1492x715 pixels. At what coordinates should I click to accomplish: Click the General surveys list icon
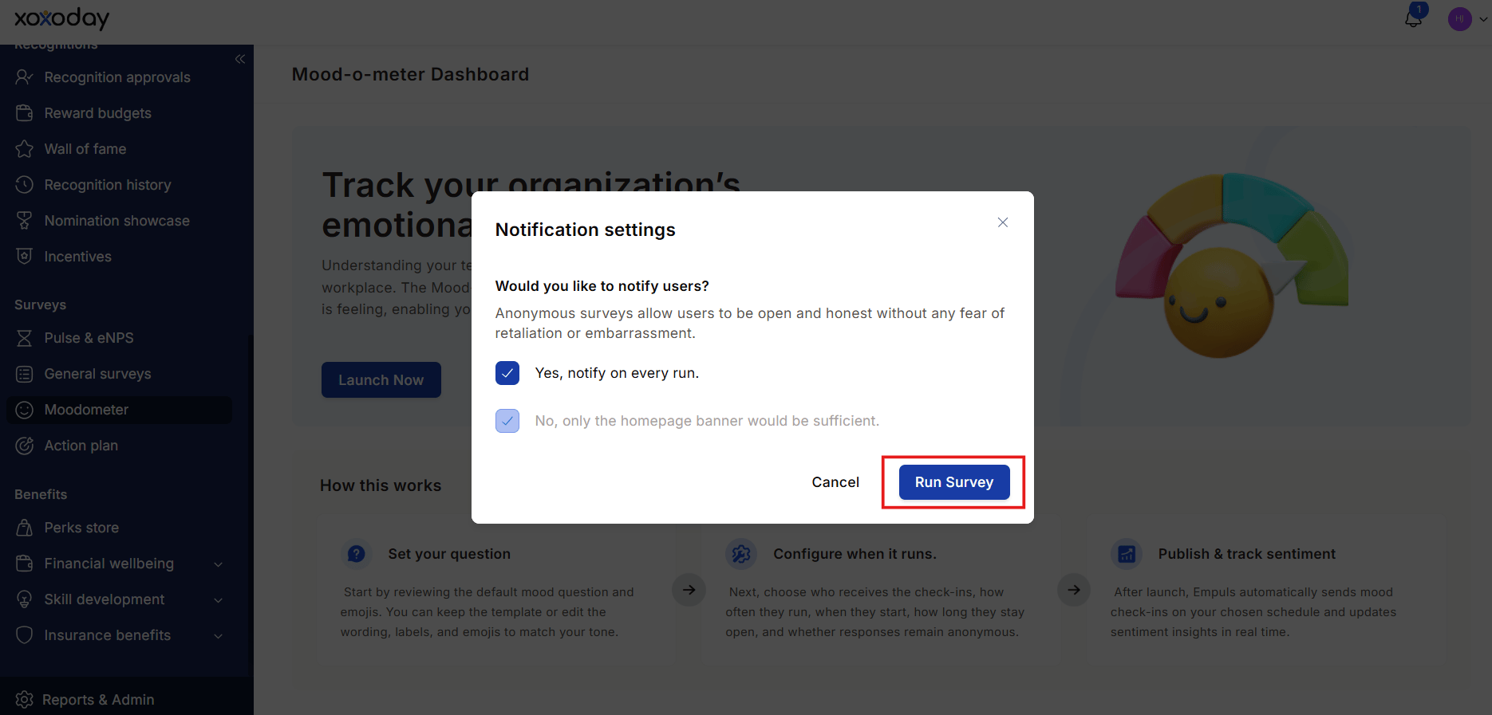[x=25, y=374]
